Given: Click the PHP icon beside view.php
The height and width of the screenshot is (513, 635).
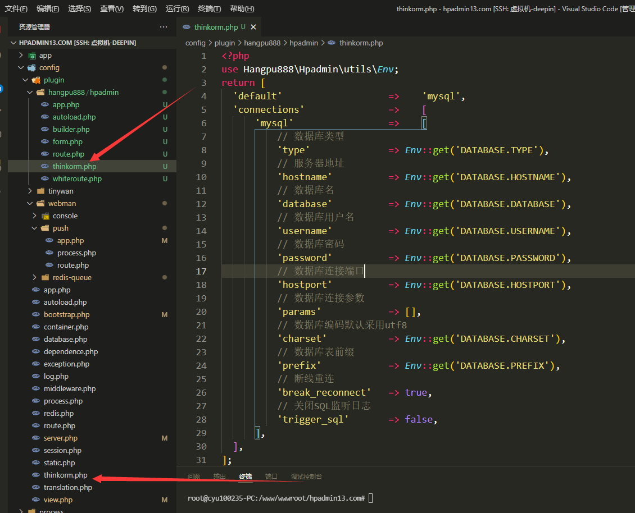Looking at the screenshot, I should (x=36, y=500).
